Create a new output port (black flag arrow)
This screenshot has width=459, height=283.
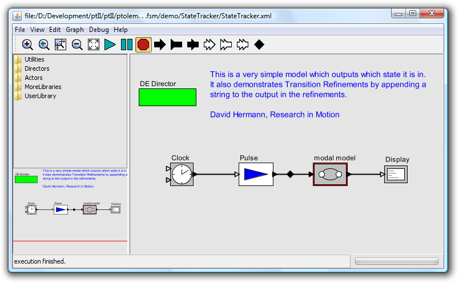point(176,45)
